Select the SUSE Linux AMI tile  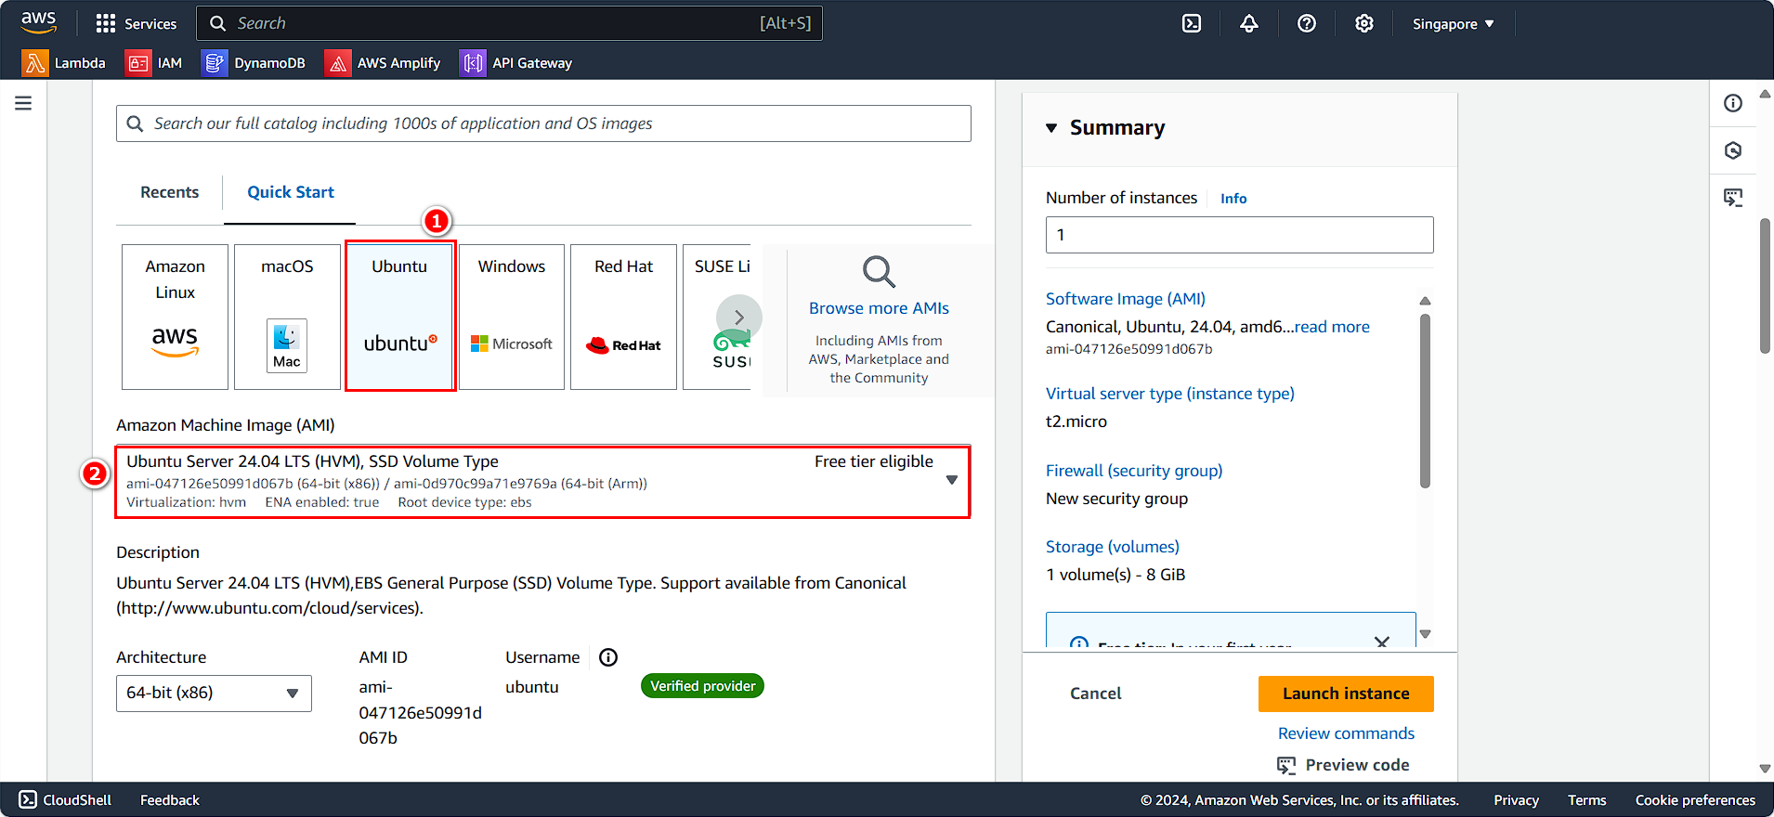[x=716, y=317]
